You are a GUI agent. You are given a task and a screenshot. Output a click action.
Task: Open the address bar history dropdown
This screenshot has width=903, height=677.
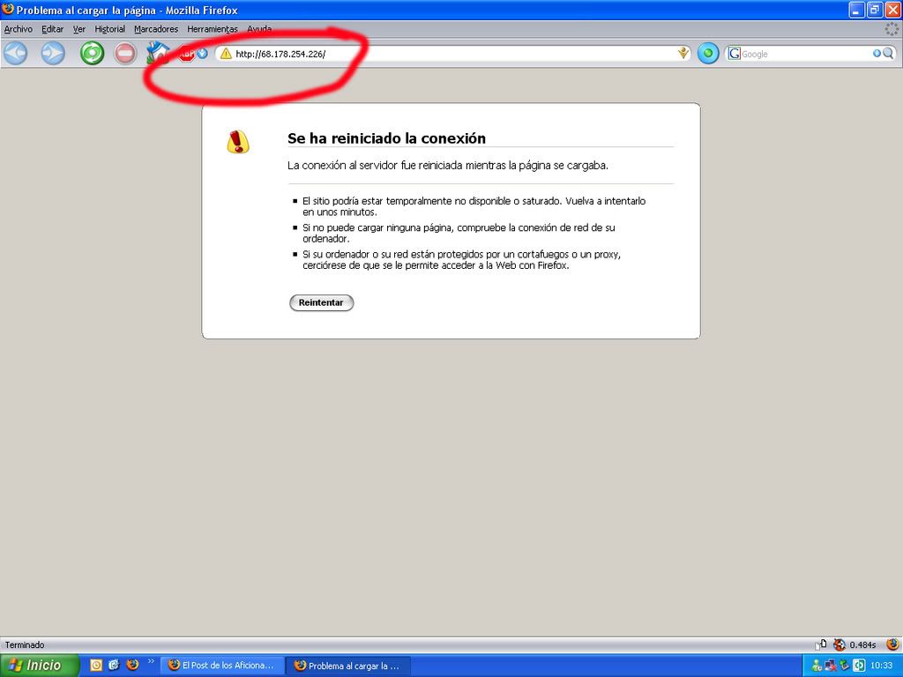(x=683, y=54)
